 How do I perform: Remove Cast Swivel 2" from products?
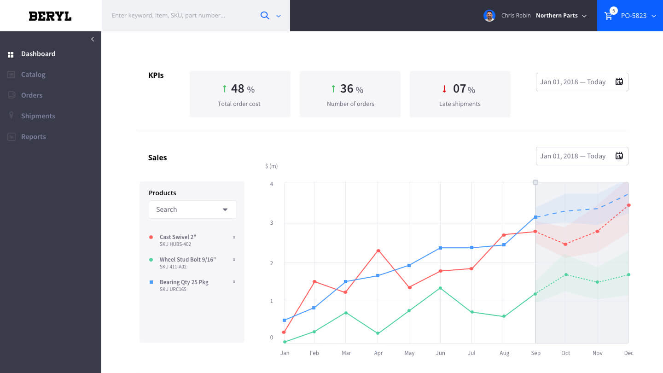click(234, 237)
